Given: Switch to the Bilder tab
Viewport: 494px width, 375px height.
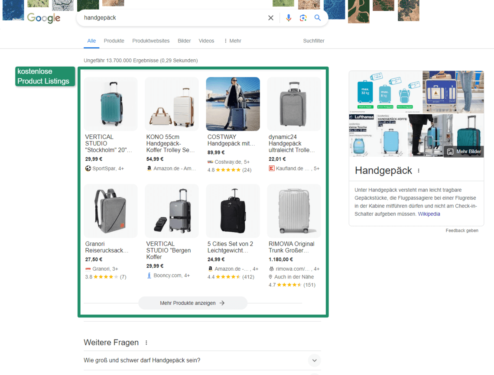Looking at the screenshot, I should click(x=184, y=41).
